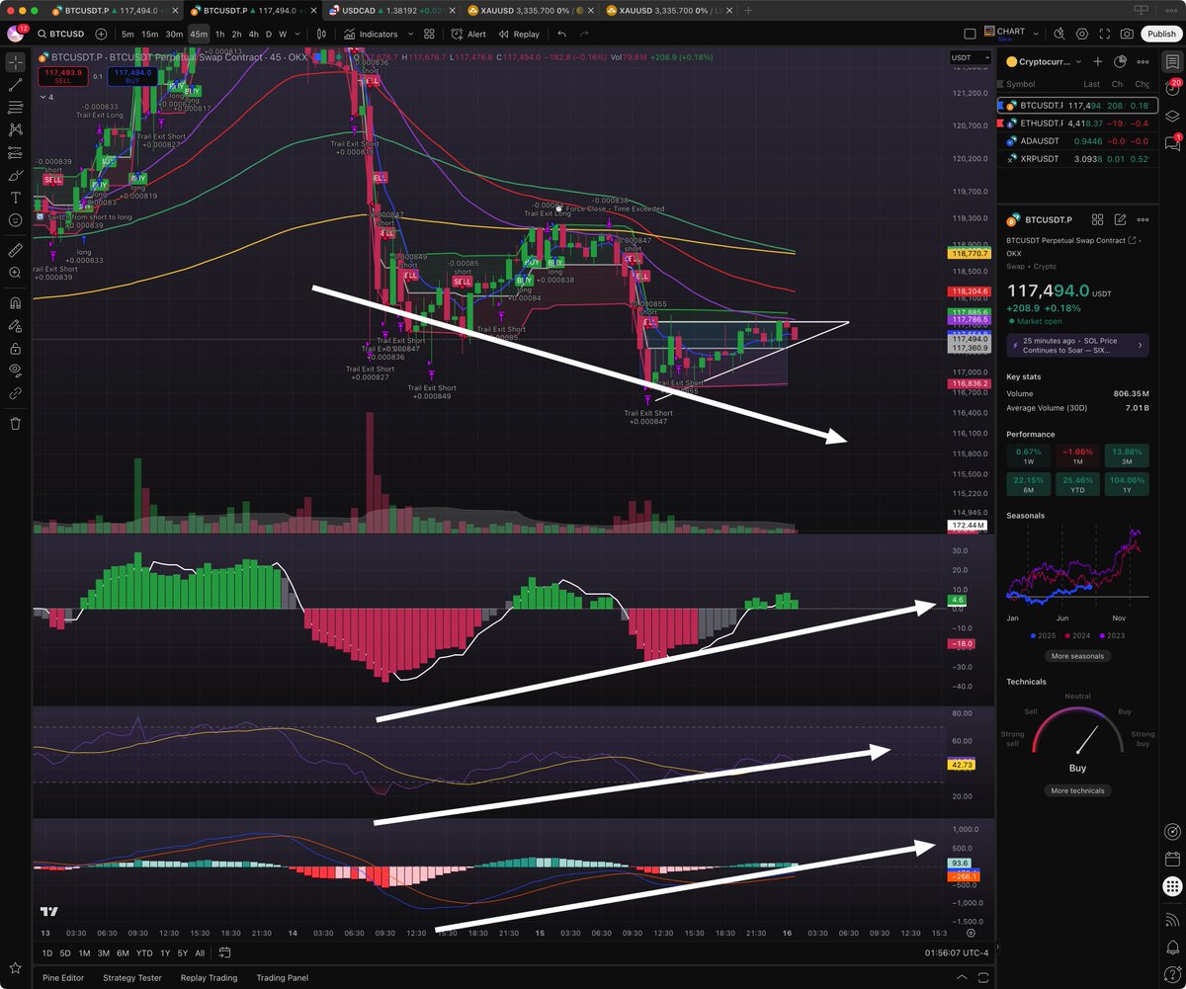
Task: Select the 15m timeframe
Action: click(149, 34)
